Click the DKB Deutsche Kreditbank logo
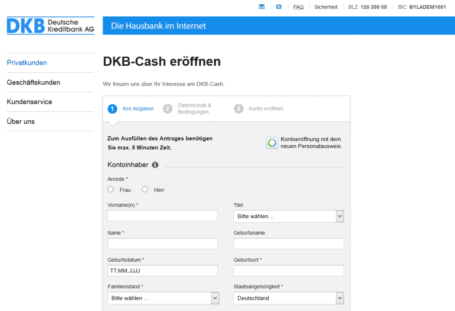 [x=51, y=25]
